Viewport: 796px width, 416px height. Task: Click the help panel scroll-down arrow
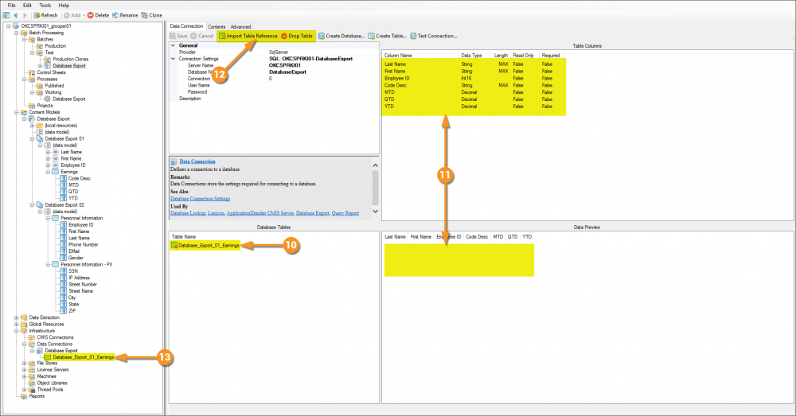tap(376, 212)
